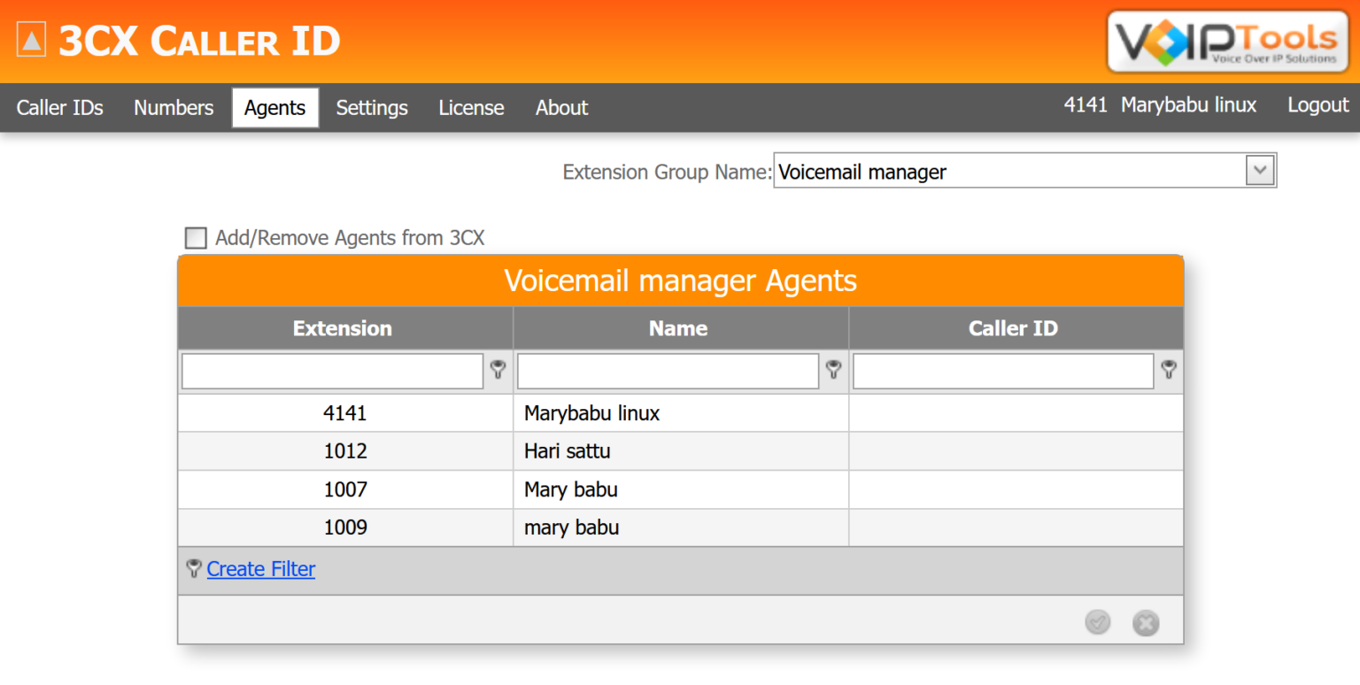1360x685 pixels.
Task: Sort by the Caller ID column header
Action: click(1013, 328)
